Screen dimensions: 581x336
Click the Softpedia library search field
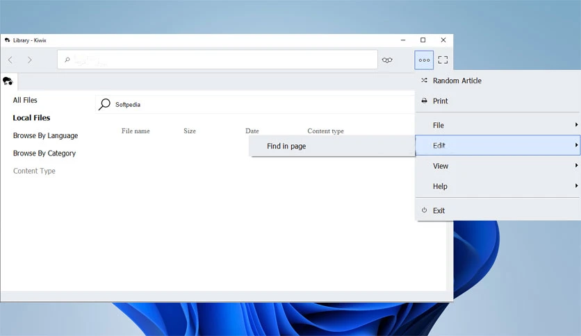(255, 104)
